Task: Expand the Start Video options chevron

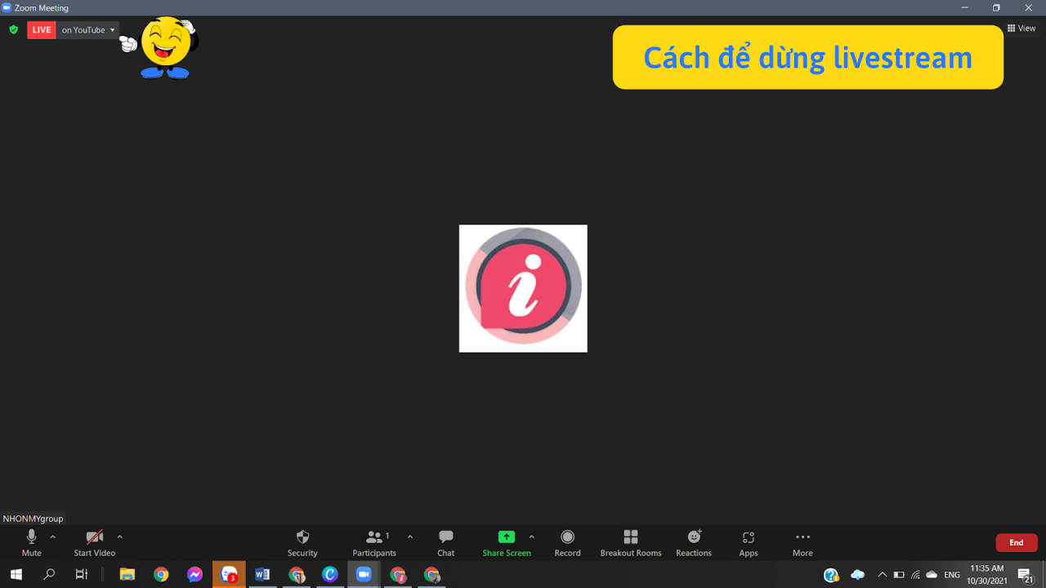Action: (x=119, y=539)
